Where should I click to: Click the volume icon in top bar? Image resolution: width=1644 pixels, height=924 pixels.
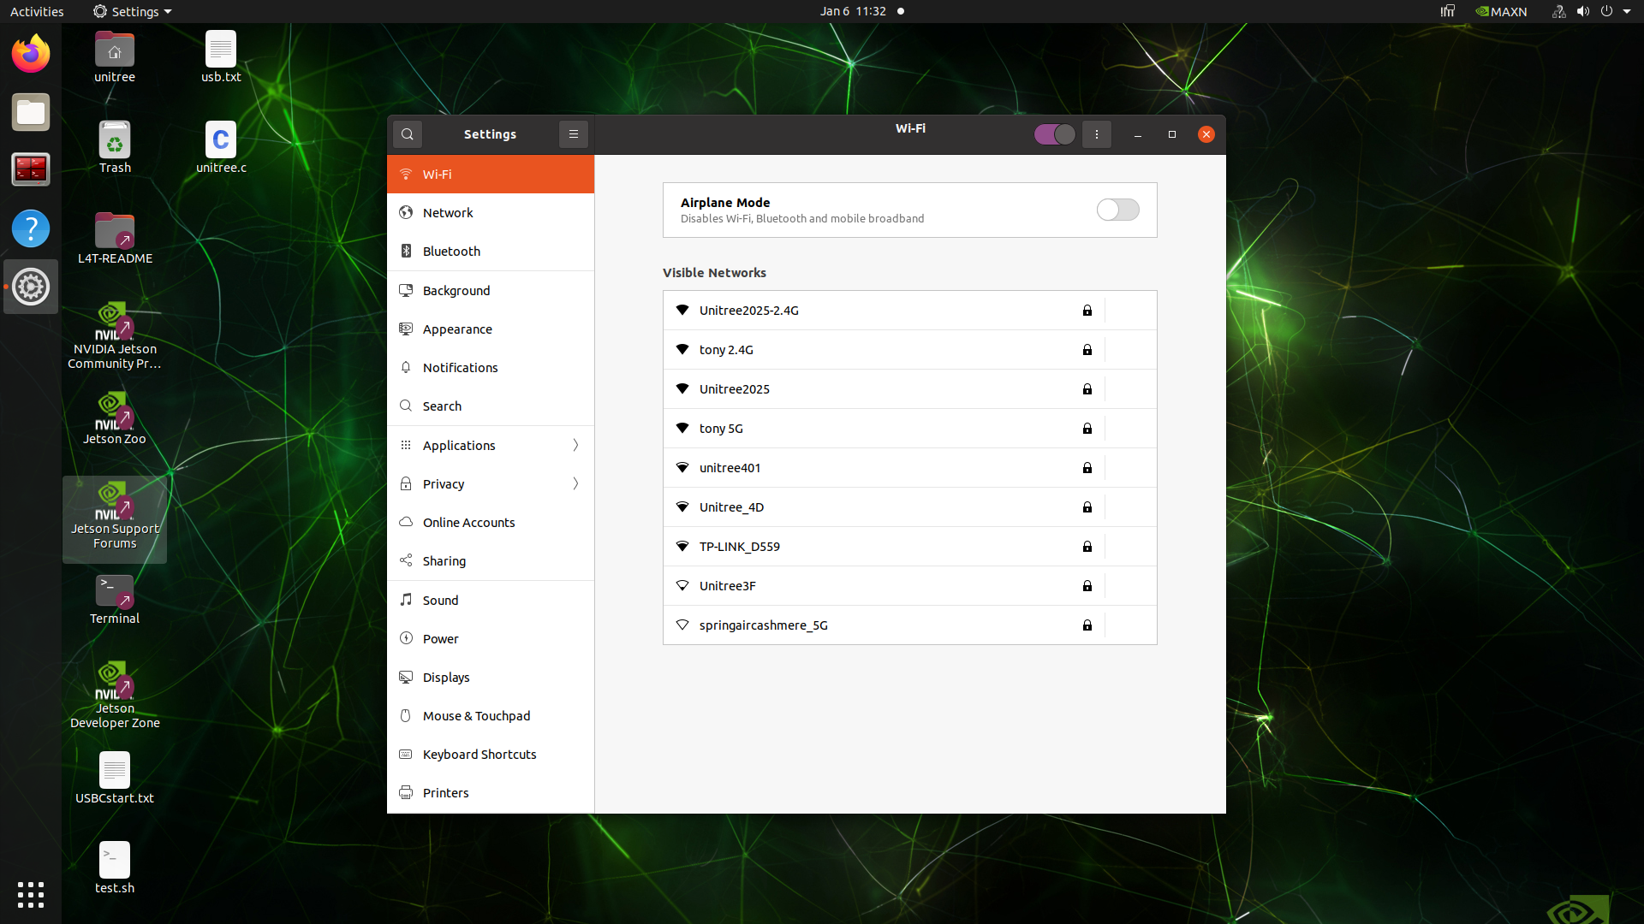pyautogui.click(x=1583, y=11)
